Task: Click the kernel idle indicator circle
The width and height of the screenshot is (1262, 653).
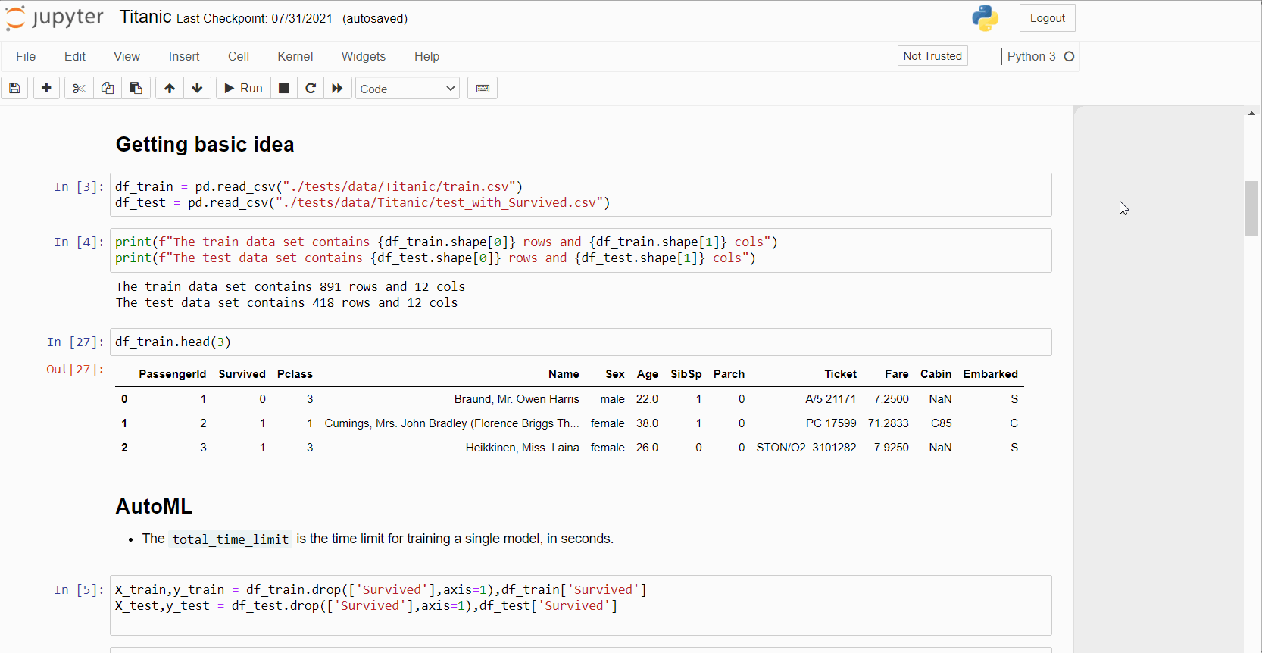Action: (1070, 57)
